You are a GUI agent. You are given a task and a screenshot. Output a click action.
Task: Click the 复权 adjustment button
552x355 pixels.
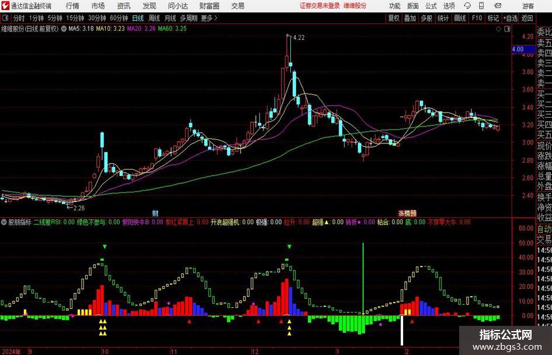[x=394, y=18]
